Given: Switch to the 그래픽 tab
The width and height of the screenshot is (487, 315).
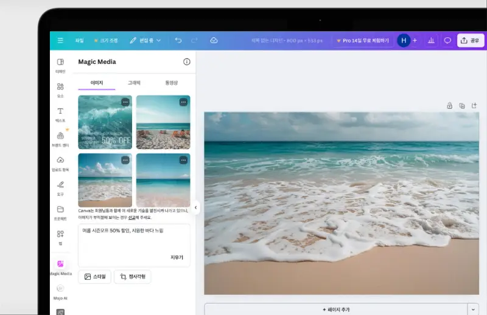Looking at the screenshot, I should 134,83.
